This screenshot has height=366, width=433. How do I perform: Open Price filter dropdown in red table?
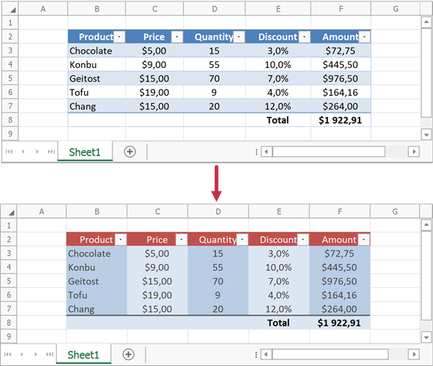point(182,240)
